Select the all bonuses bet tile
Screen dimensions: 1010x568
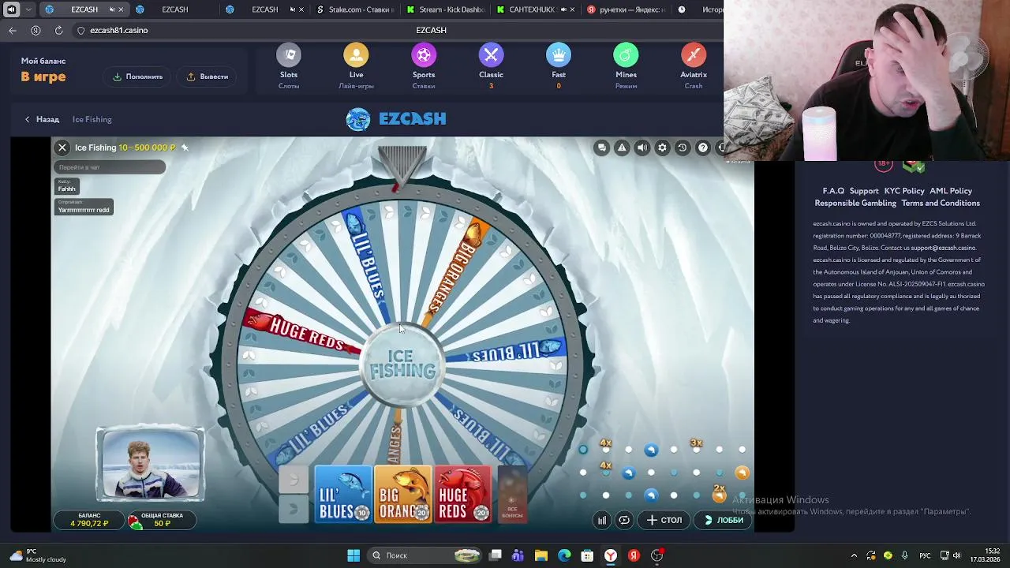click(511, 495)
